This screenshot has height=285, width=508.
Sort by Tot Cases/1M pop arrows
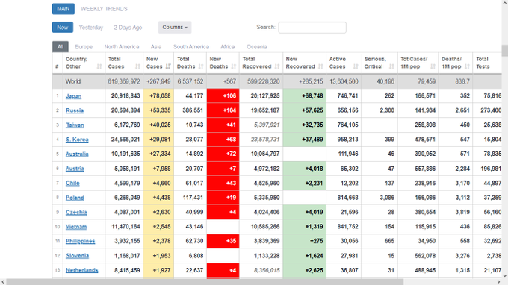click(x=433, y=66)
